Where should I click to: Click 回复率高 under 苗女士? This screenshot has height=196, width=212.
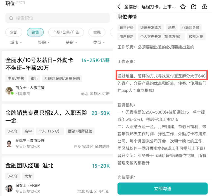[23, 94]
